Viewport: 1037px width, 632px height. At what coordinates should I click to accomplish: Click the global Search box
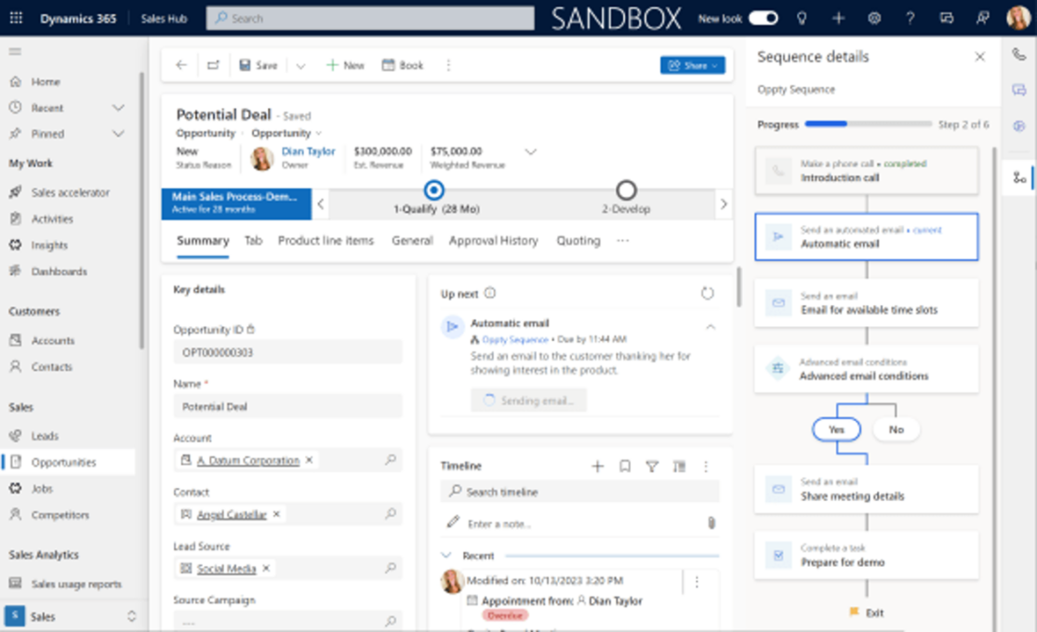370,19
